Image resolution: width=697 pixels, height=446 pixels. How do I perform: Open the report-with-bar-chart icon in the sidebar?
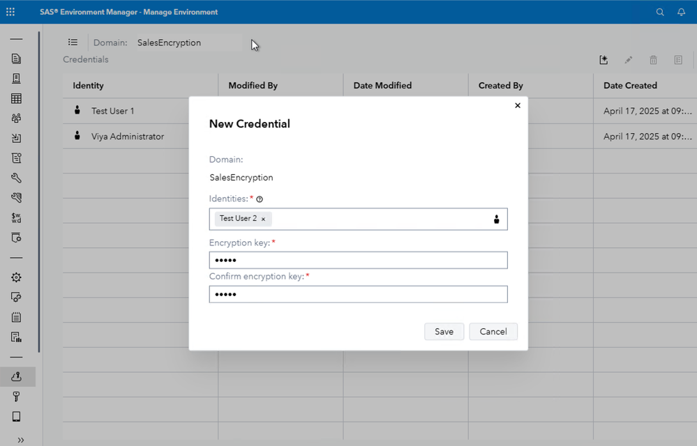click(x=16, y=337)
